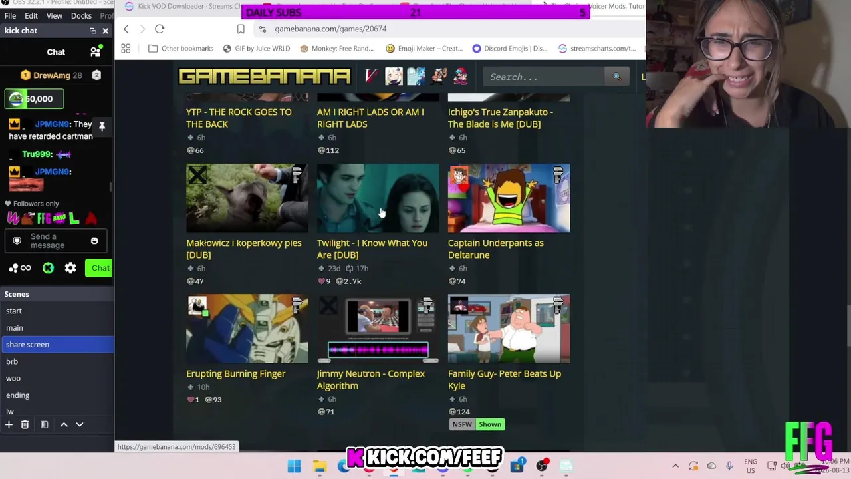Viewport: 851px width, 479px height.
Task: Open Jimmy Neutron - Complex Algorithm title link
Action: (371, 379)
